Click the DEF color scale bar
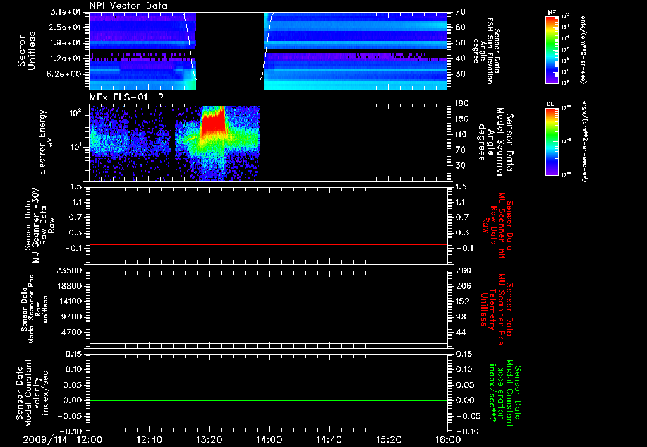 point(552,141)
